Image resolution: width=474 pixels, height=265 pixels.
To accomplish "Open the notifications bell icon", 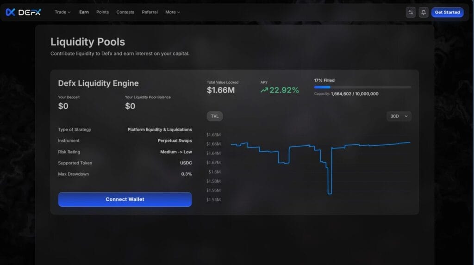I will click(x=424, y=12).
